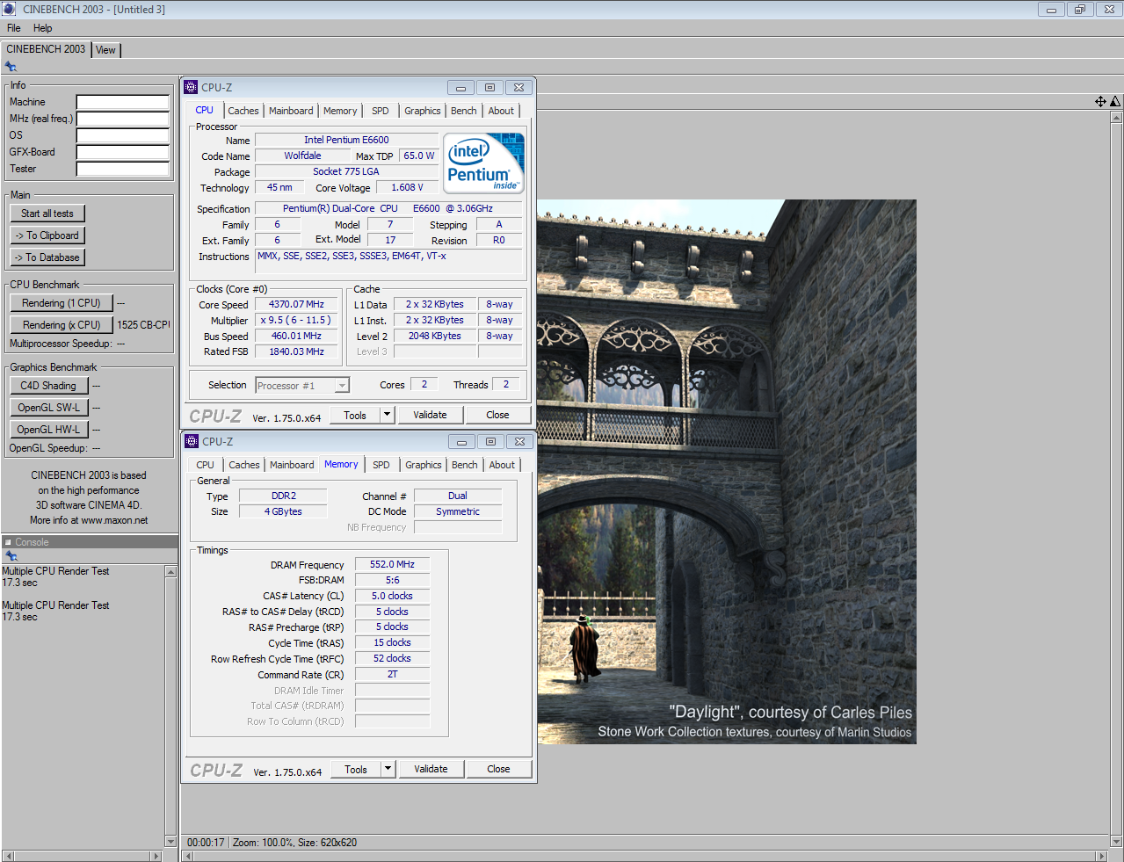Click the GFX-Board input field

click(122, 153)
